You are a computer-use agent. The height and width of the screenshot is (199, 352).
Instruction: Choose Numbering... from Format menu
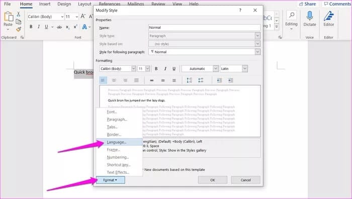(120, 157)
